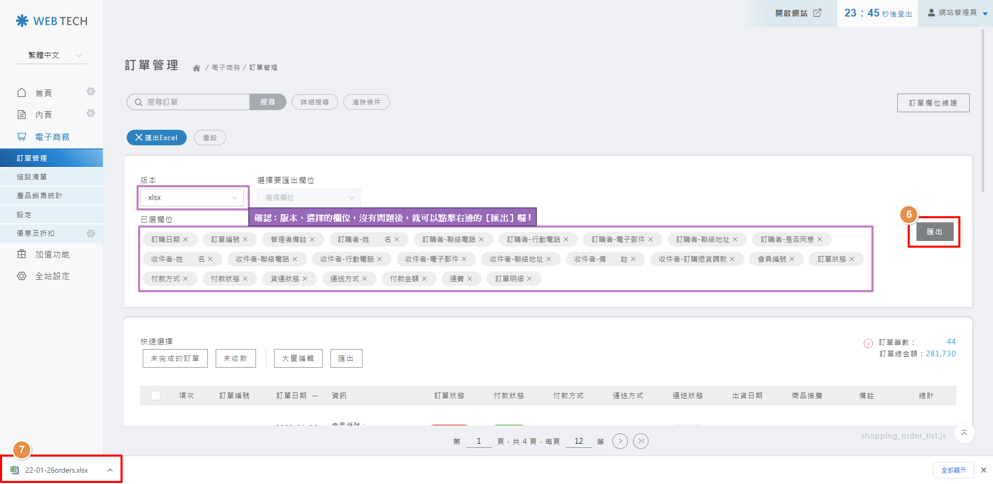The width and height of the screenshot is (993, 484).
Task: Open 網站管理員 user menu
Action: point(957,13)
